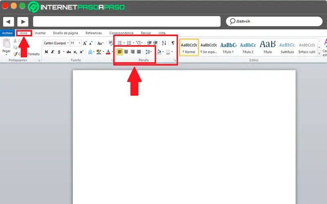Viewport: 327px width, 204px height.
Task: Toggle justify text alignment
Action: pyautogui.click(x=139, y=52)
